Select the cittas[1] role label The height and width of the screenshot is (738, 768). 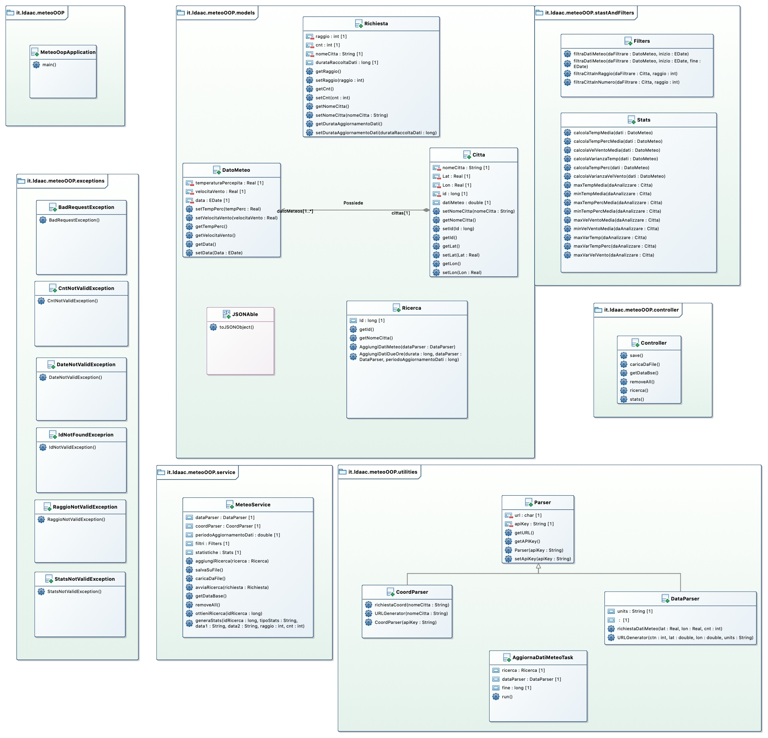[401, 213]
